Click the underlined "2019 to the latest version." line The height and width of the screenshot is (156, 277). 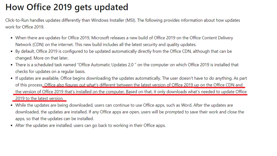pyautogui.click(x=39, y=98)
